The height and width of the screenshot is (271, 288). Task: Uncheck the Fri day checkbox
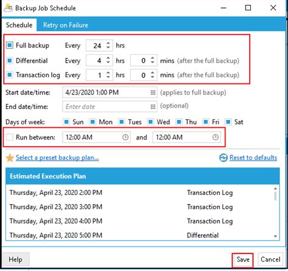pos(205,122)
